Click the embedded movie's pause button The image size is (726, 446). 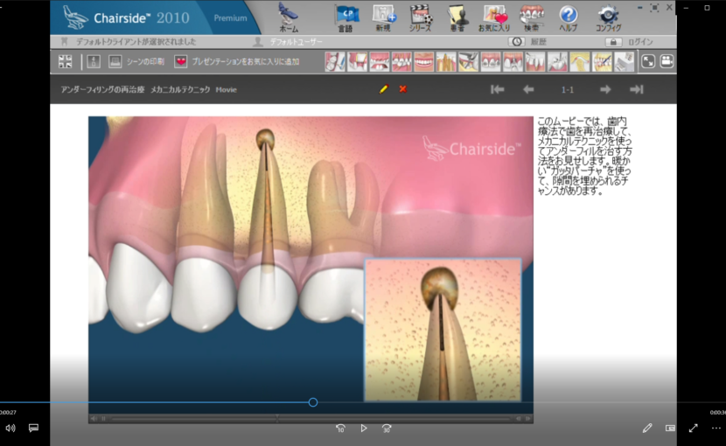(x=104, y=419)
